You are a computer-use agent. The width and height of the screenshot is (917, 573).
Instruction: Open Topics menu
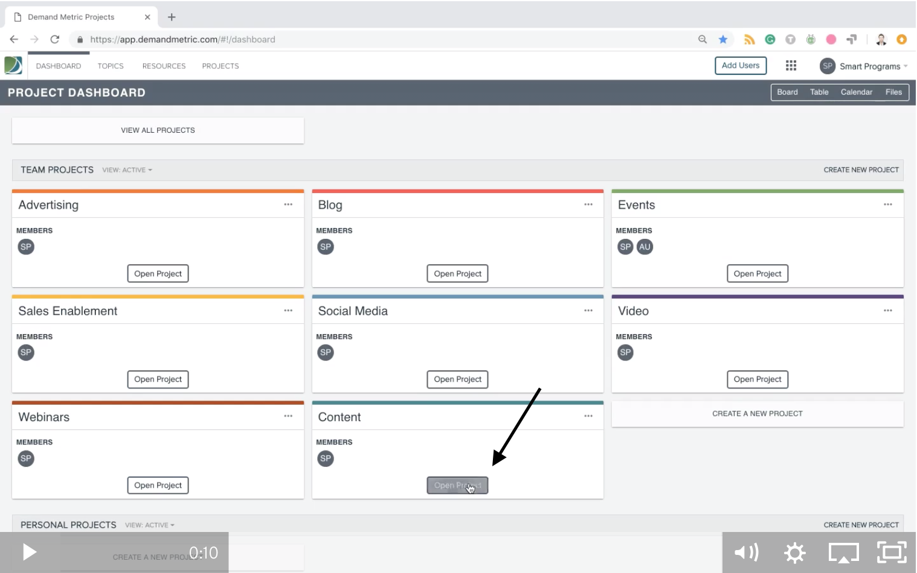[111, 66]
